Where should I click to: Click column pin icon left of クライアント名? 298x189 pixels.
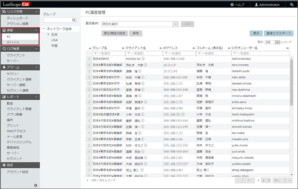tap(123, 48)
